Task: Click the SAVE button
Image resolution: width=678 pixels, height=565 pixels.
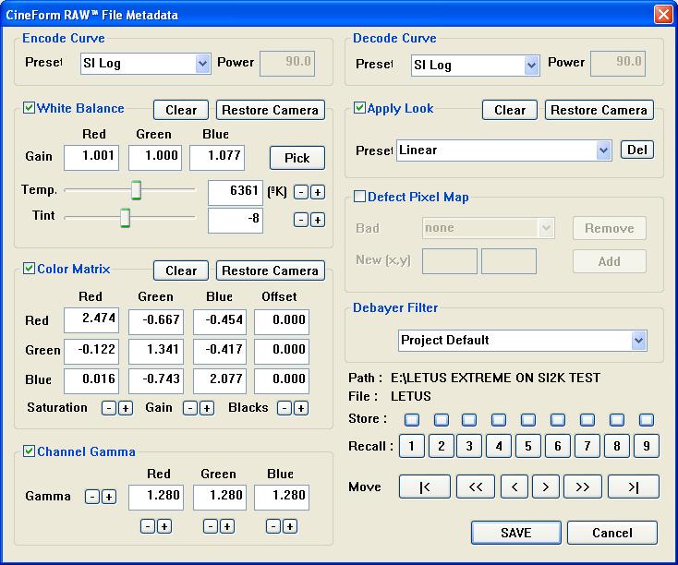Action: 515,533
